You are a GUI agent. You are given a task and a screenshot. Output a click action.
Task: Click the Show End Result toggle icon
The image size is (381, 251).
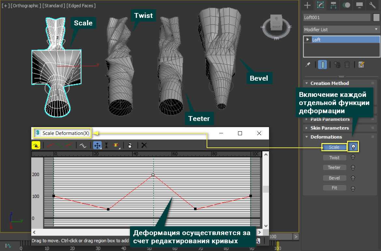pyautogui.click(x=322, y=64)
